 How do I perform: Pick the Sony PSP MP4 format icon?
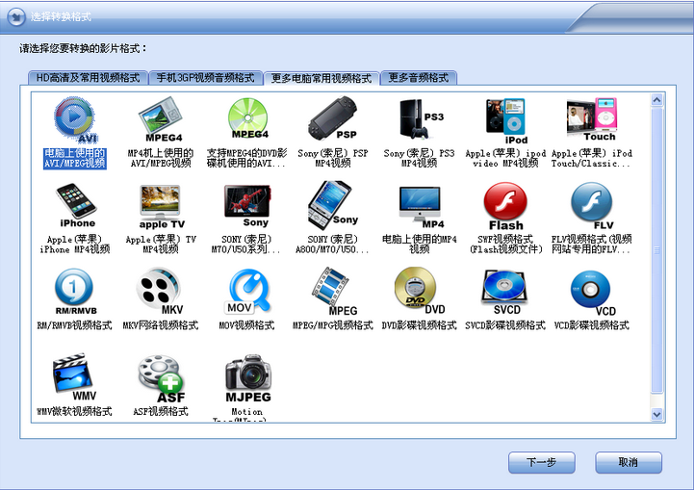click(333, 118)
